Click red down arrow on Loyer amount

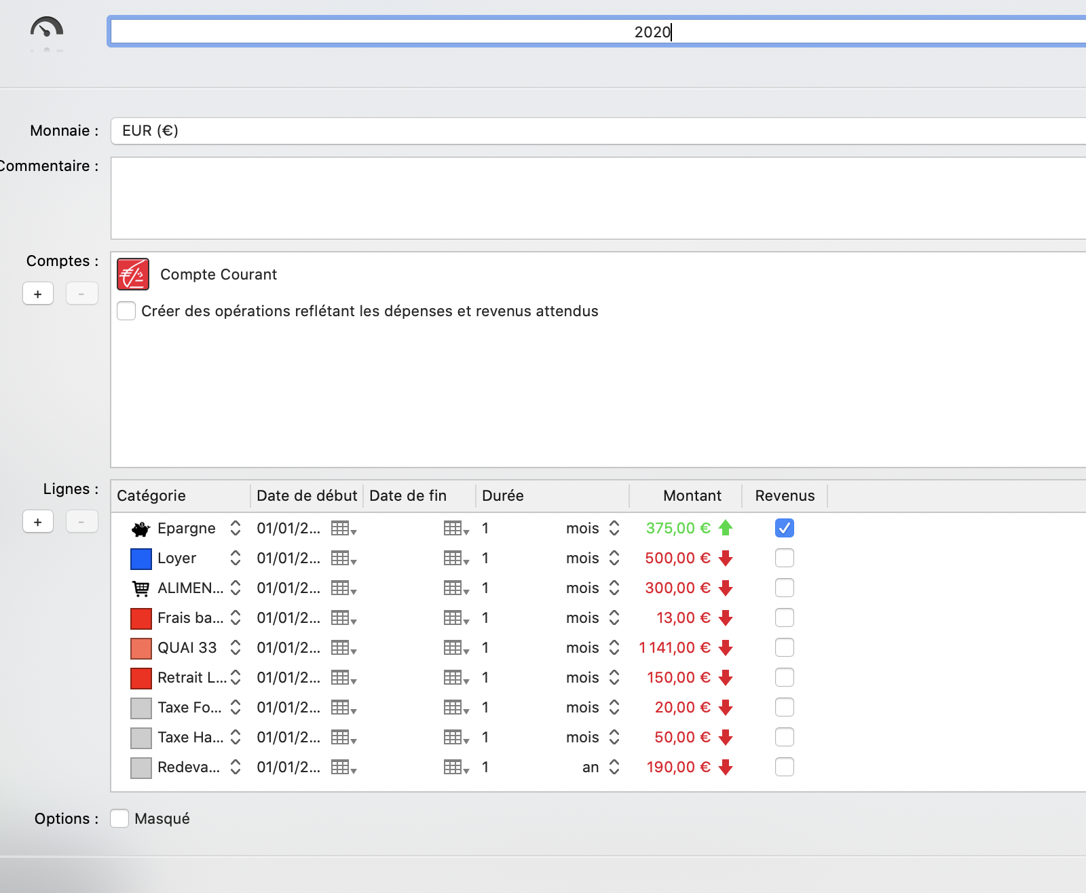pyautogui.click(x=726, y=558)
